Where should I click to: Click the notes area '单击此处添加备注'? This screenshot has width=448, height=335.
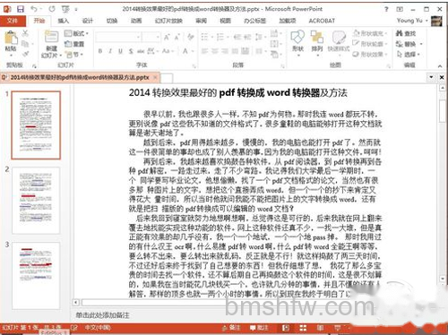[102, 315]
